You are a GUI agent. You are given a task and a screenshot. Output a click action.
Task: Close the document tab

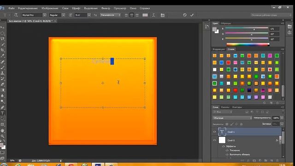point(55,21)
